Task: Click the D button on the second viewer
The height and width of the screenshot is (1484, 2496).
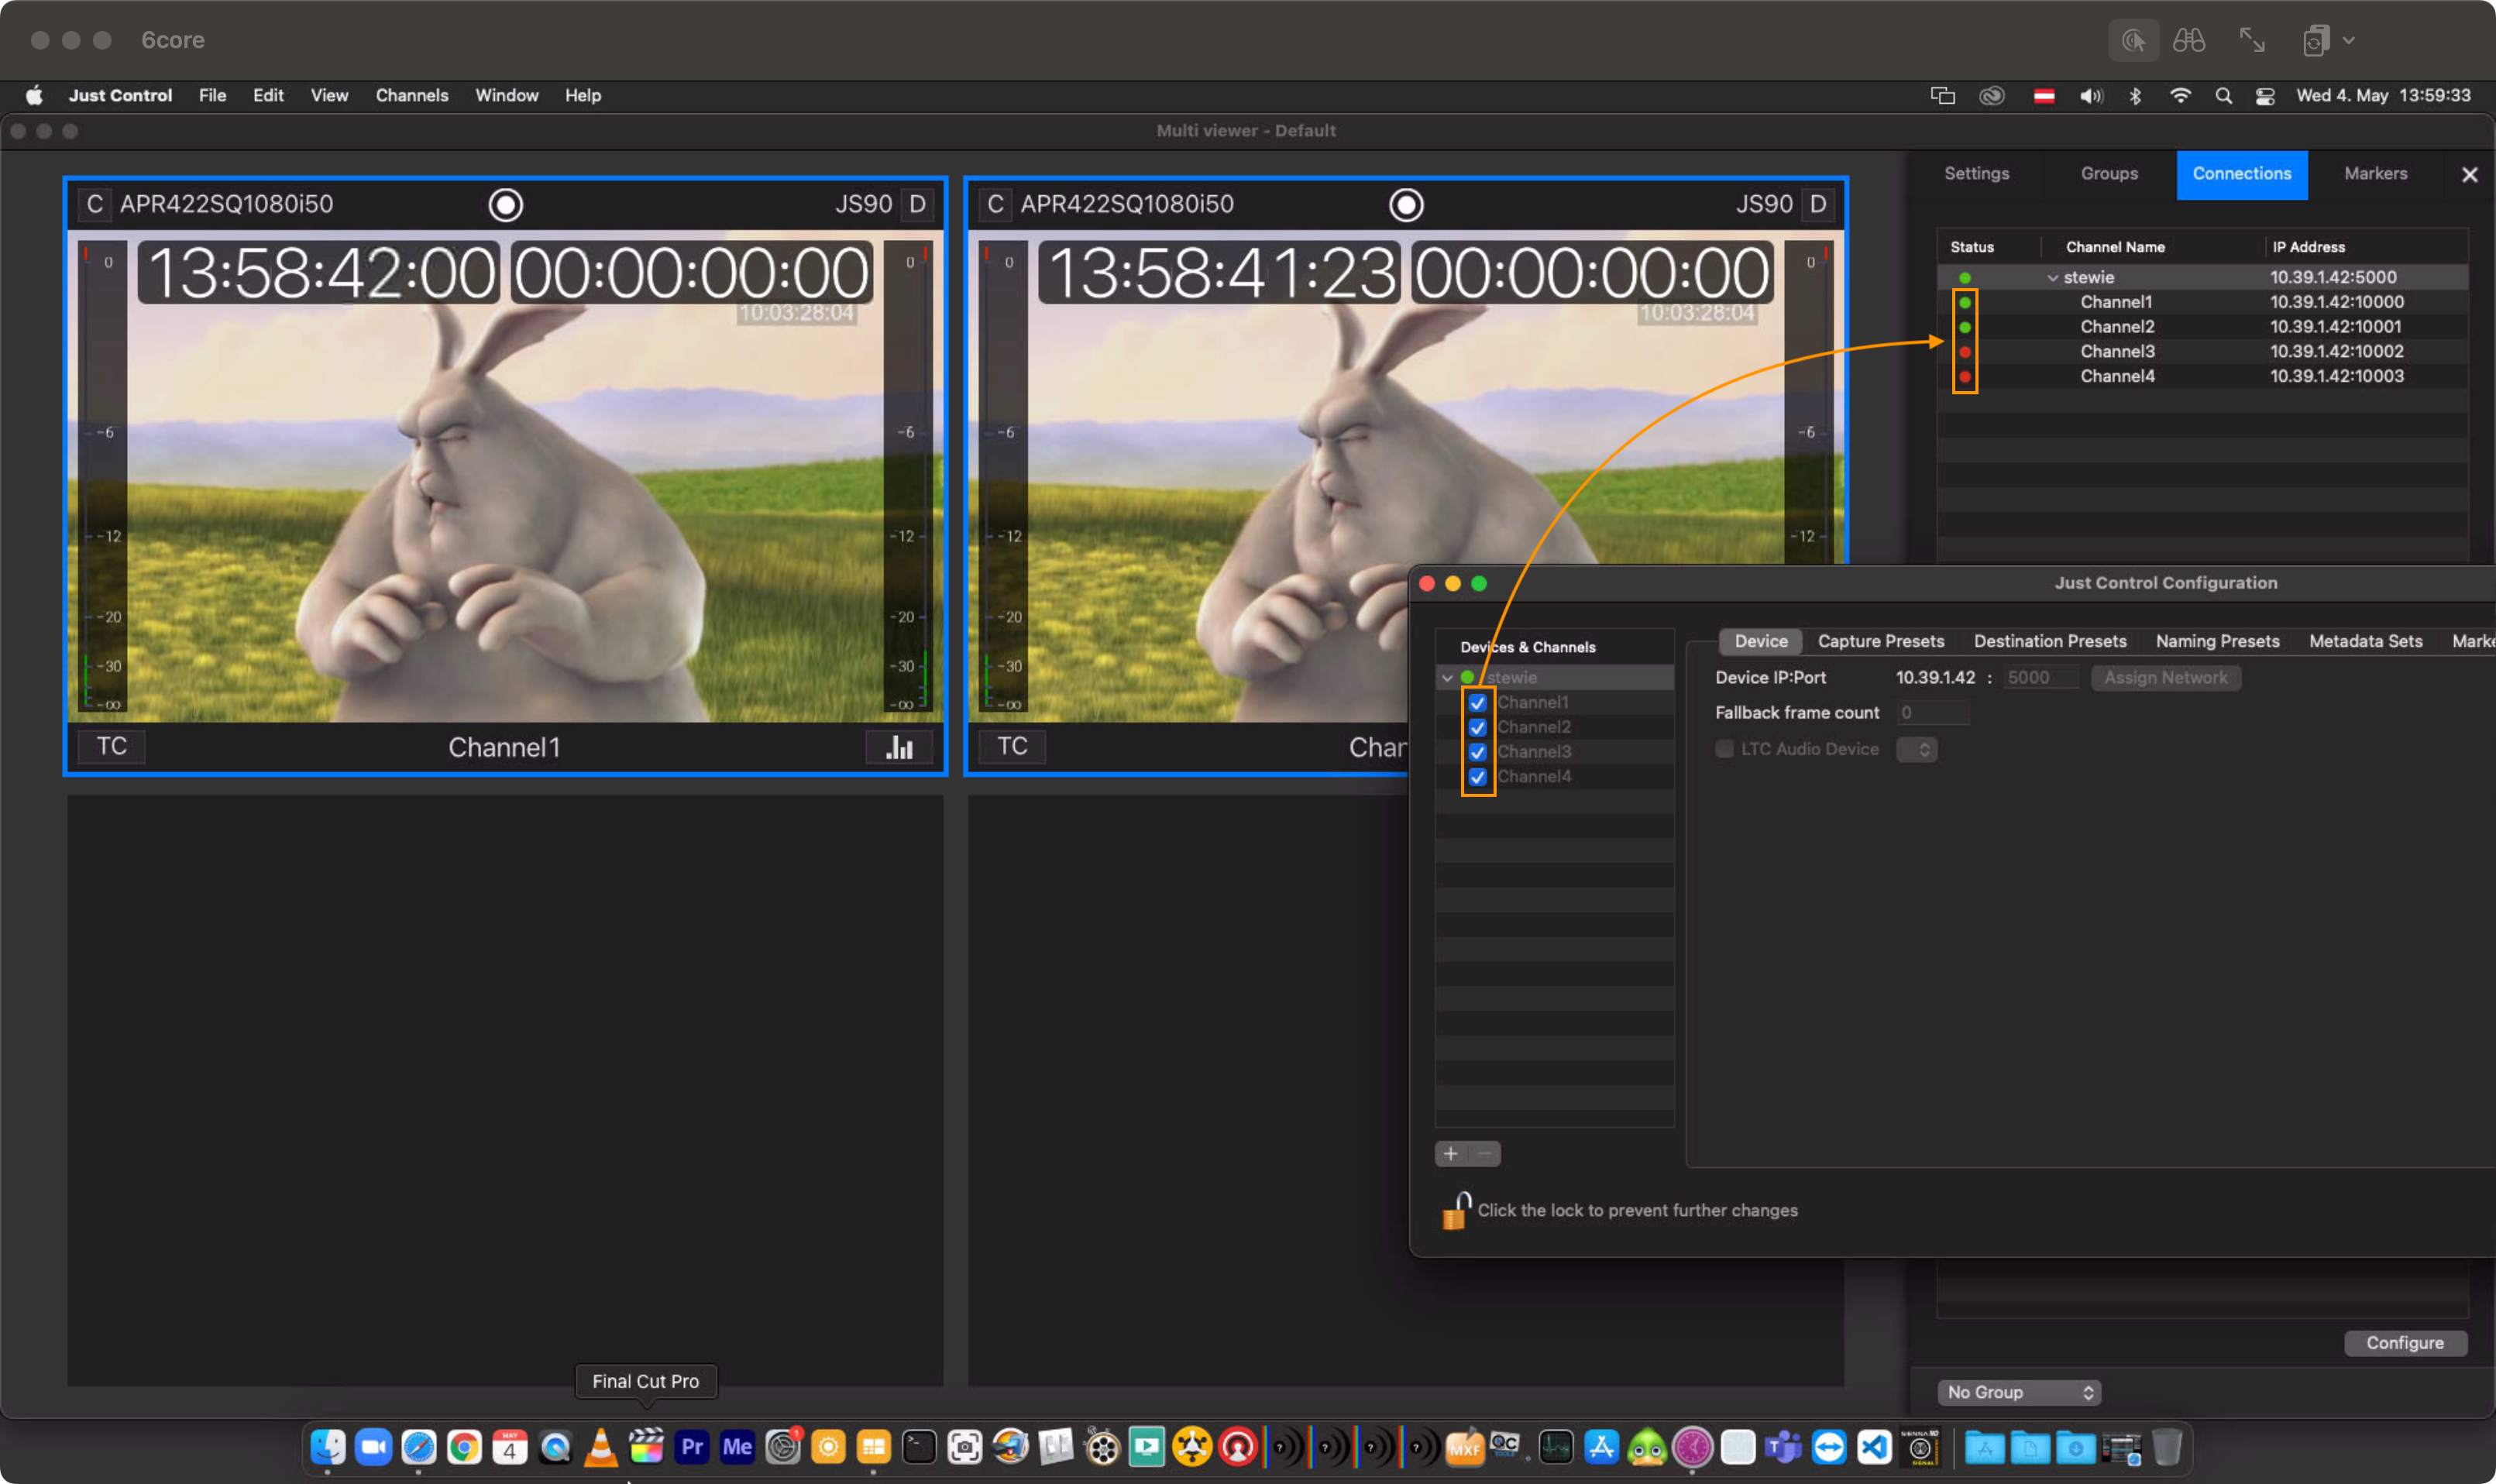Action: point(1818,204)
